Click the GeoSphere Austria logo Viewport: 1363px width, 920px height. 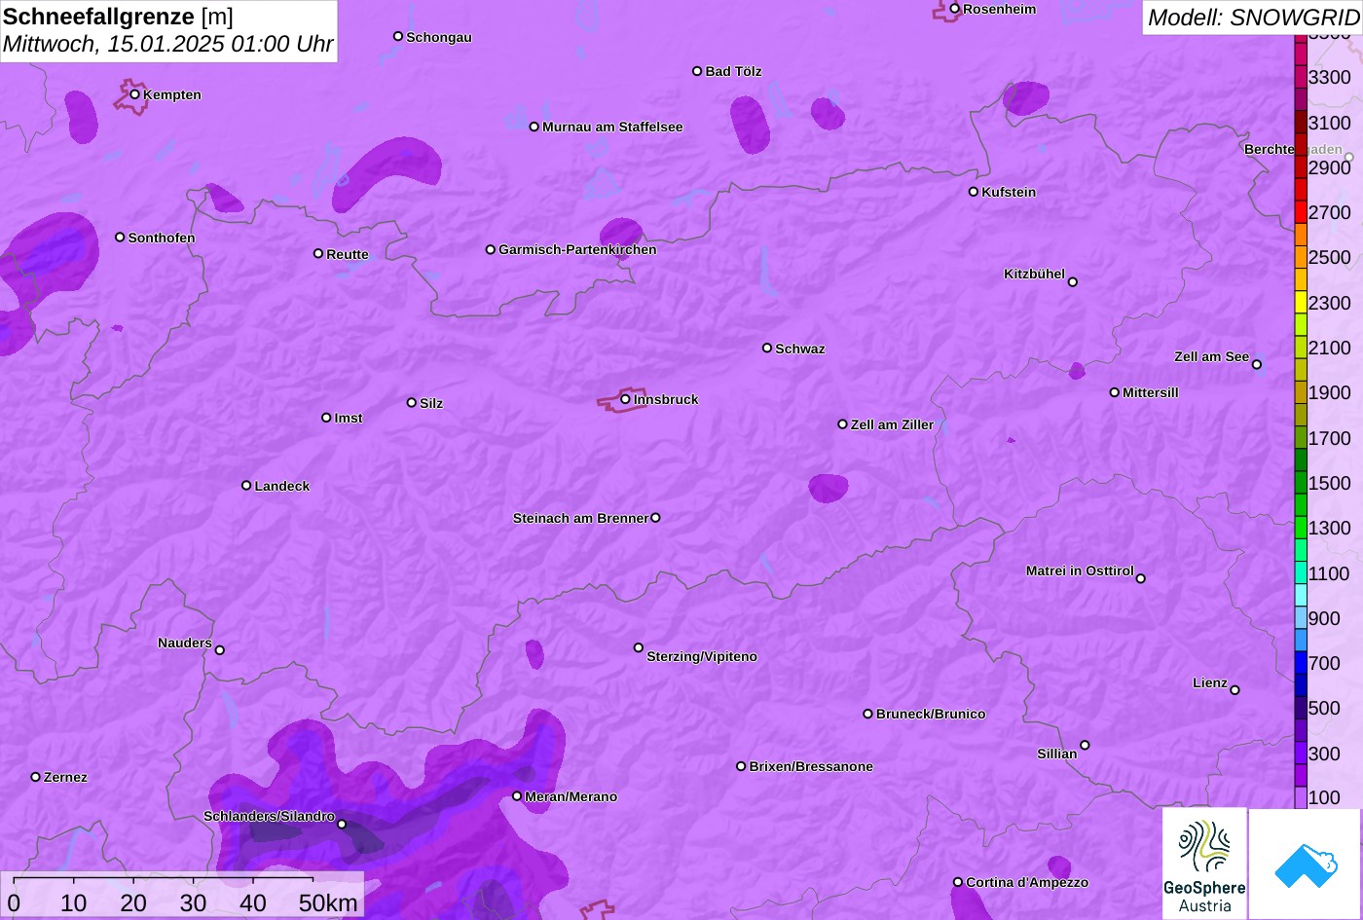pyautogui.click(x=1204, y=864)
